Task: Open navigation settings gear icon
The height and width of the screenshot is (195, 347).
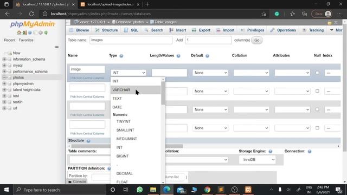Action: [x=41, y=32]
